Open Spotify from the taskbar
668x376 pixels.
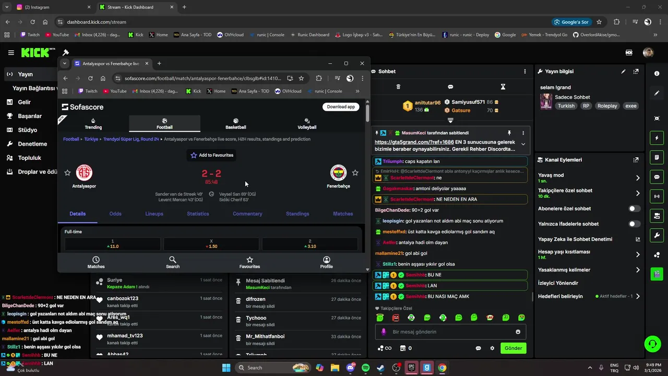pos(365,368)
